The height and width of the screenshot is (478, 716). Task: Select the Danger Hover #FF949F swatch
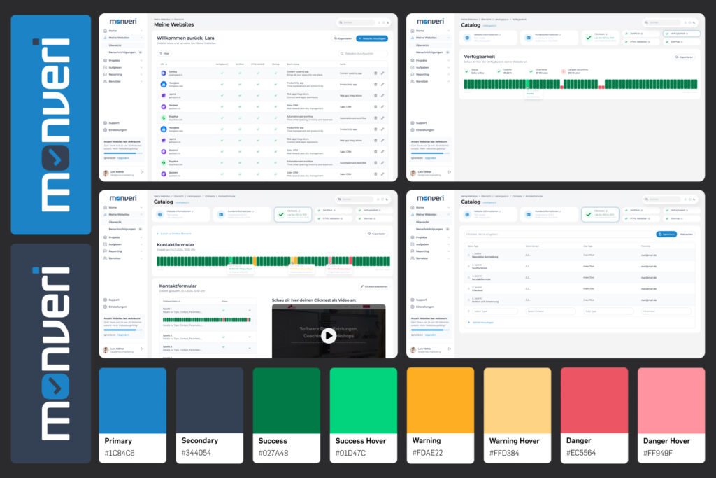click(671, 416)
